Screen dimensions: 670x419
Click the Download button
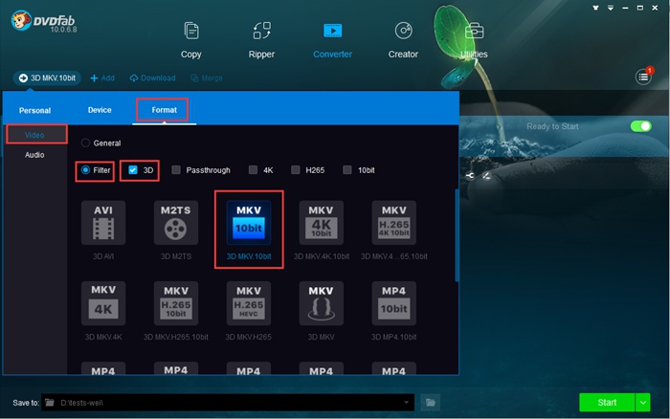pos(152,77)
